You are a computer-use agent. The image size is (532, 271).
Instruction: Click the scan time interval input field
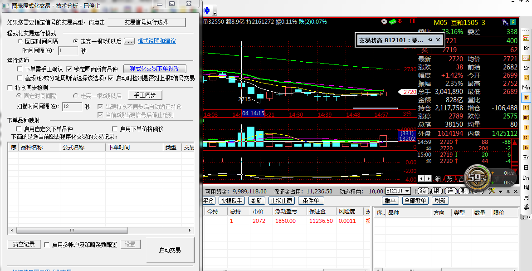click(72, 107)
